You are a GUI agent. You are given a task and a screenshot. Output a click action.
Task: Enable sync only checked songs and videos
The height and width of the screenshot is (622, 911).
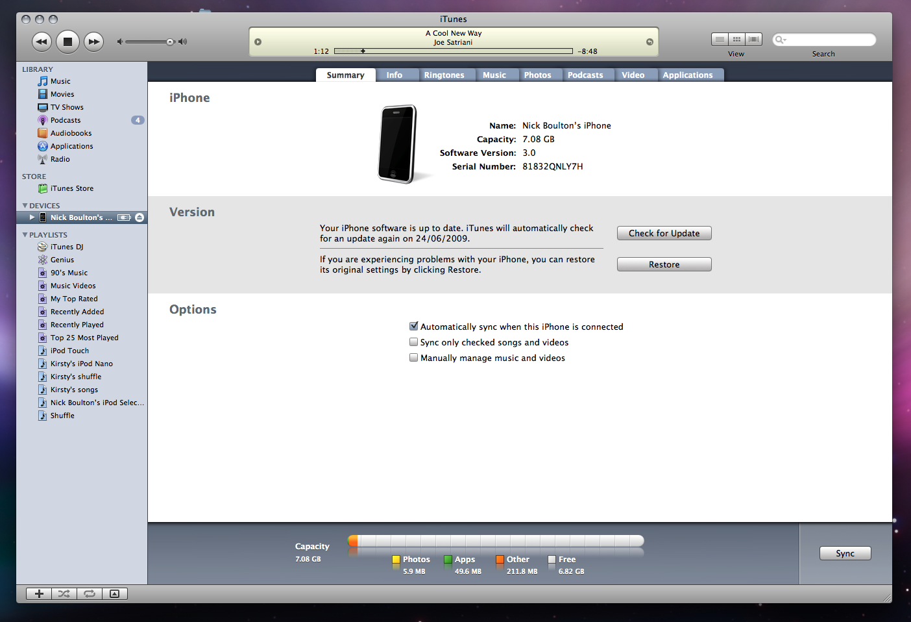(x=413, y=342)
